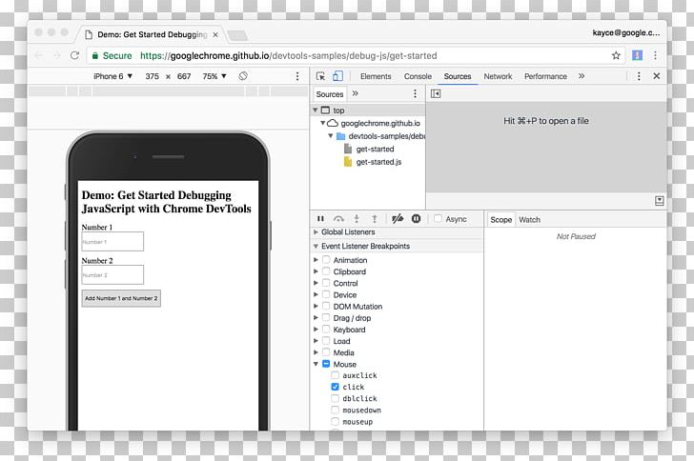The image size is (694, 461).
Task: Enable the Async checkbox
Action: point(438,218)
